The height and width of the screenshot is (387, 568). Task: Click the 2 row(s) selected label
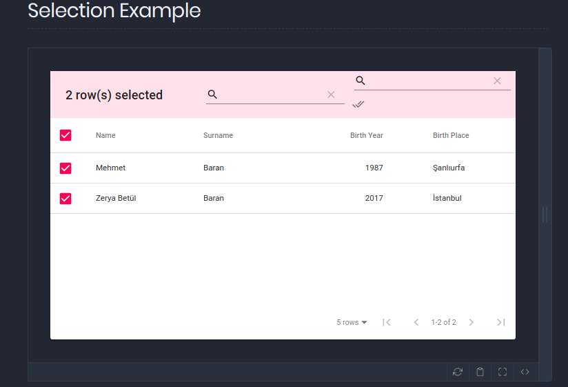tap(114, 95)
